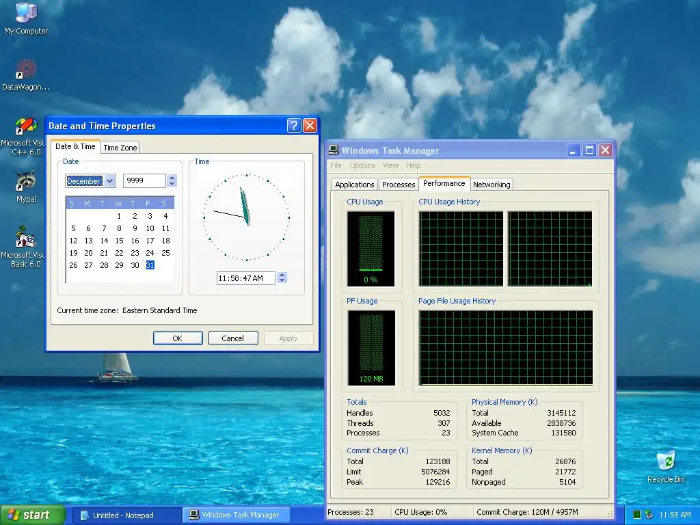
Task: Click status bar Processes: 23 entry
Action: [351, 513]
